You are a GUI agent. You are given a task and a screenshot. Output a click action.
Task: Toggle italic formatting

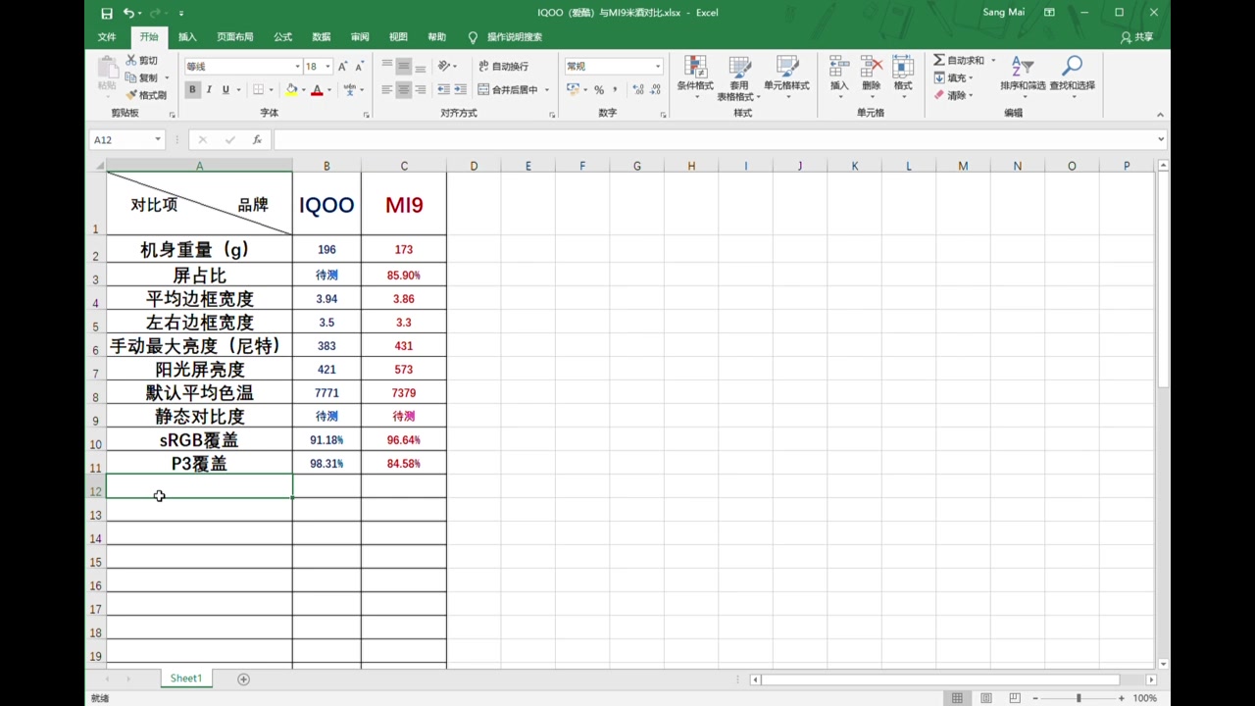pos(207,89)
